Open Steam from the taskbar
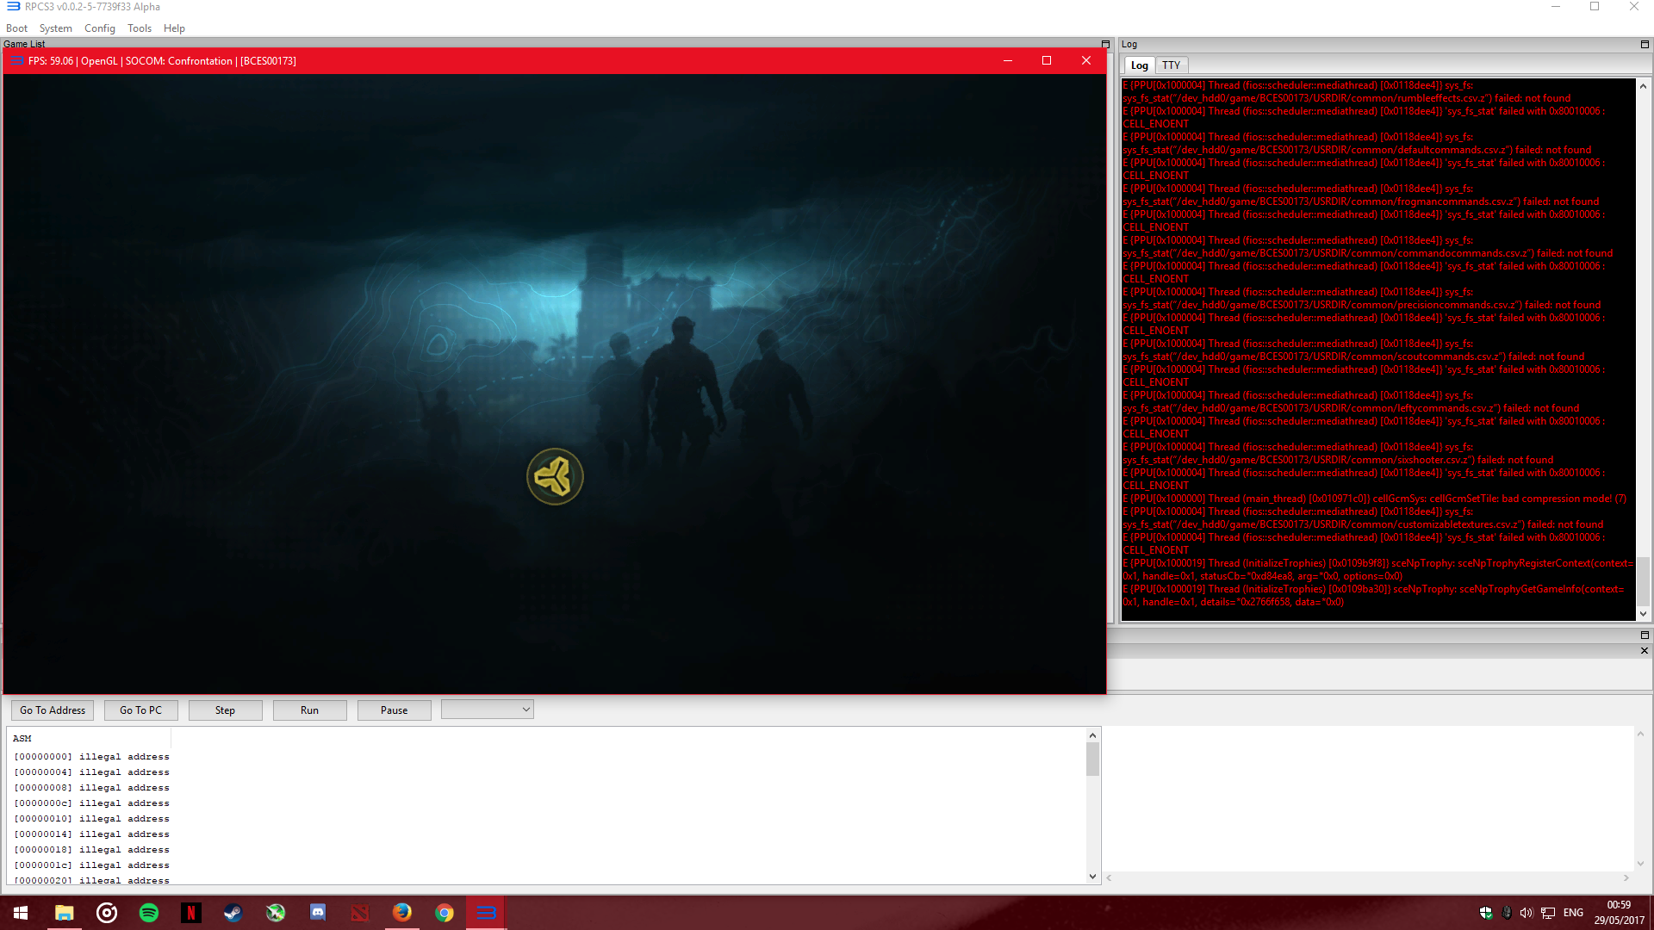The height and width of the screenshot is (930, 1654). (x=233, y=913)
